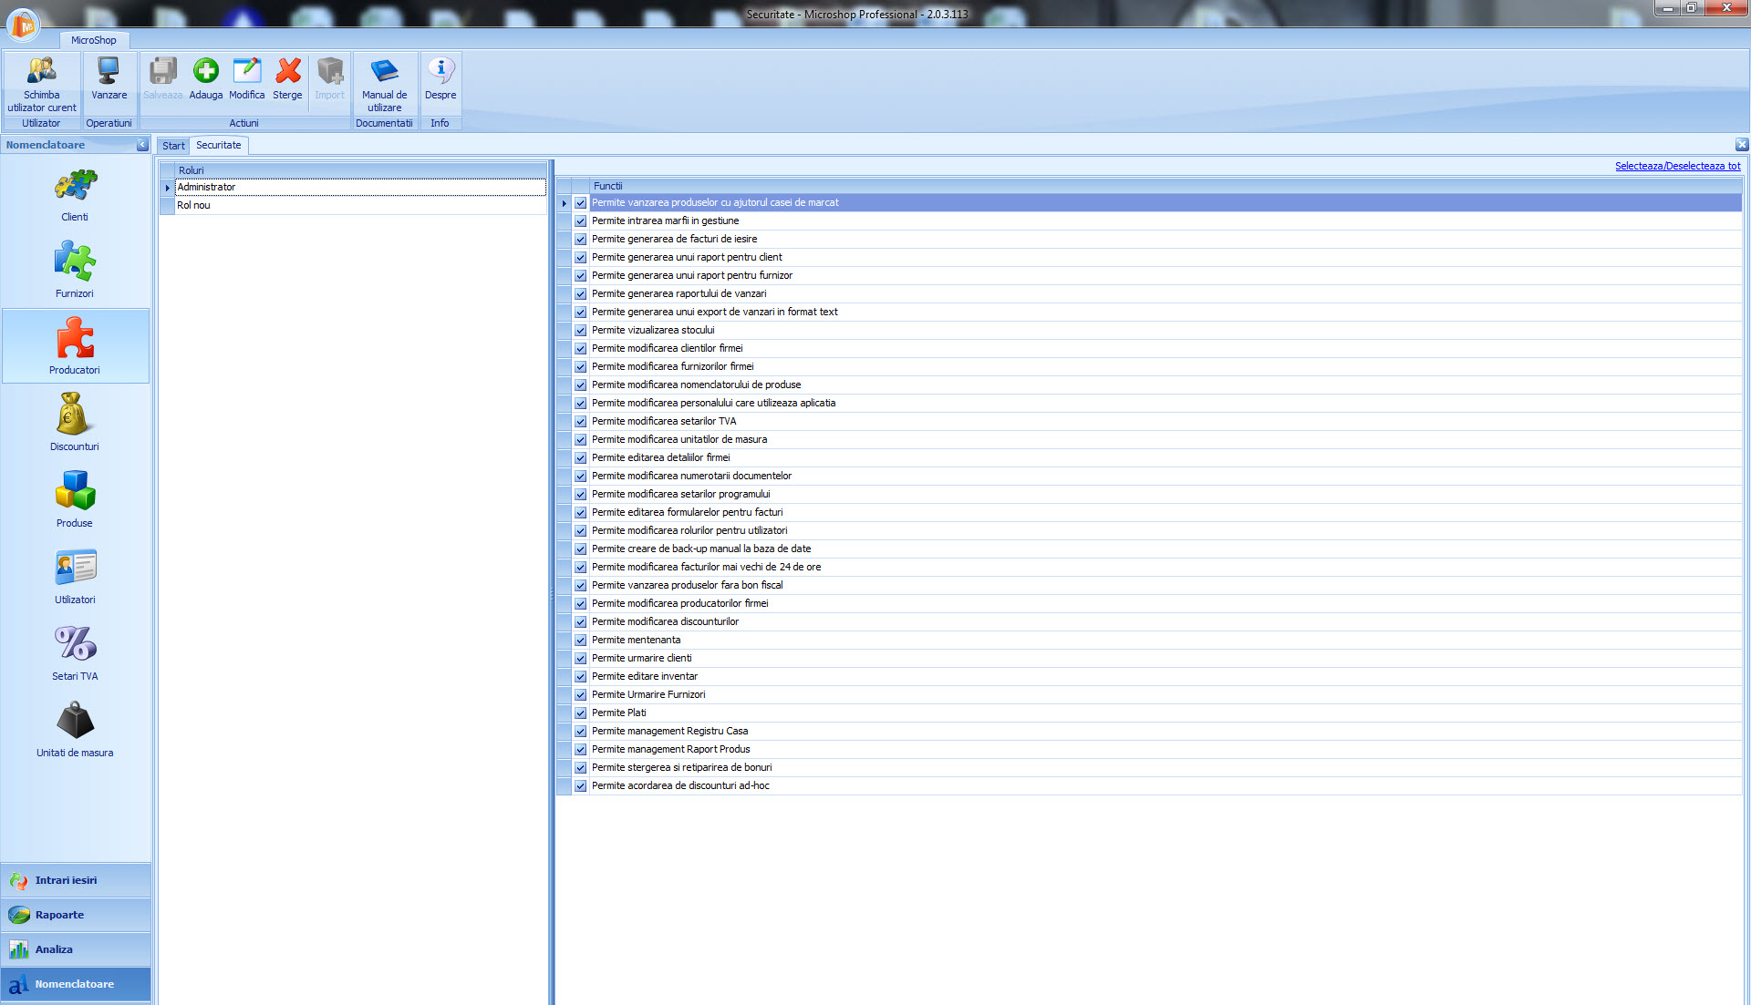Collapse the Nomenclatoare panel chevron

click(x=142, y=145)
